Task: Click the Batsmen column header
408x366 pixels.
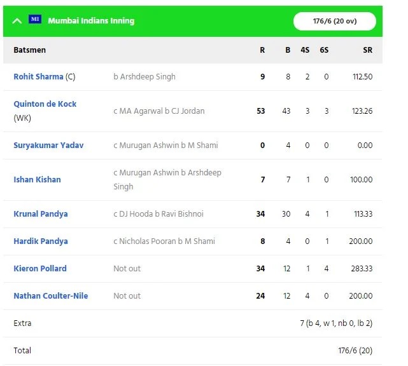Action: coord(29,50)
